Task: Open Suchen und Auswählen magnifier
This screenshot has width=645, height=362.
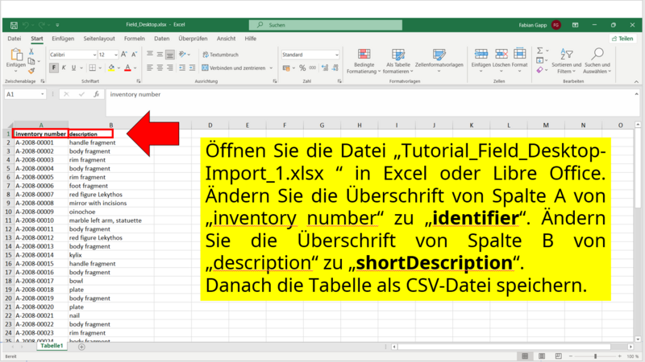Action: point(597,59)
